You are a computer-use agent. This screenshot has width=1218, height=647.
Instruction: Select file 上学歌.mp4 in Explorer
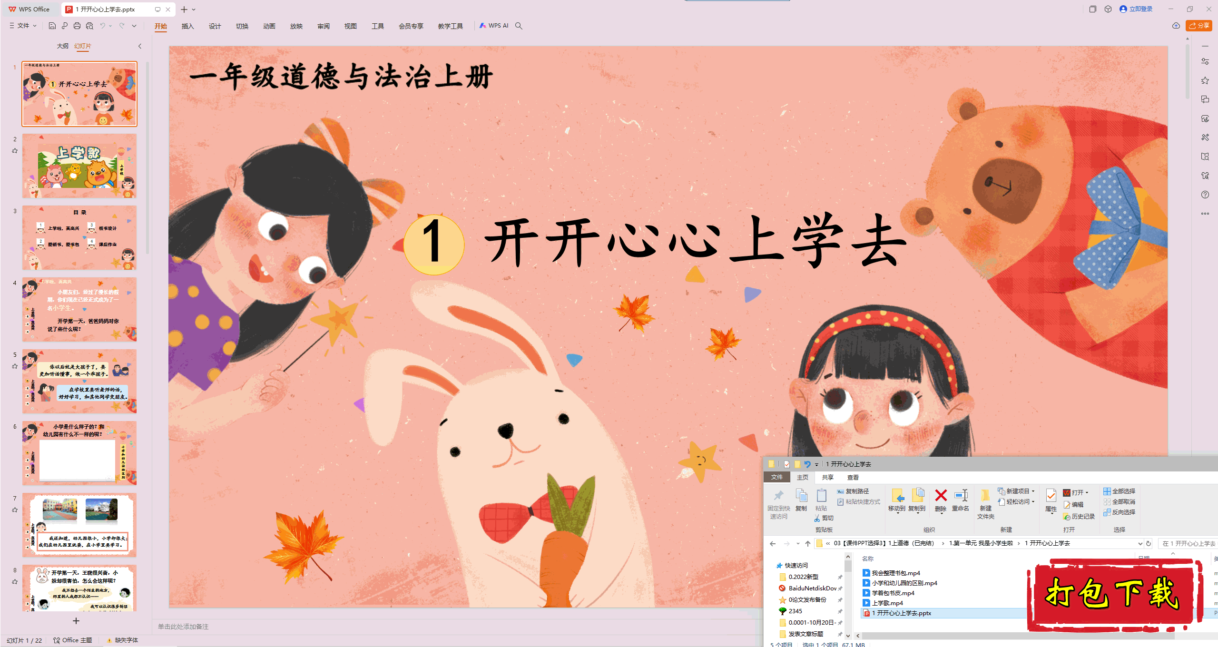(x=883, y=603)
